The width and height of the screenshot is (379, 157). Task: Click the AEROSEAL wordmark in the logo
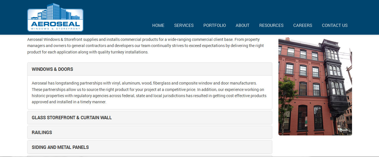pyautogui.click(x=55, y=24)
